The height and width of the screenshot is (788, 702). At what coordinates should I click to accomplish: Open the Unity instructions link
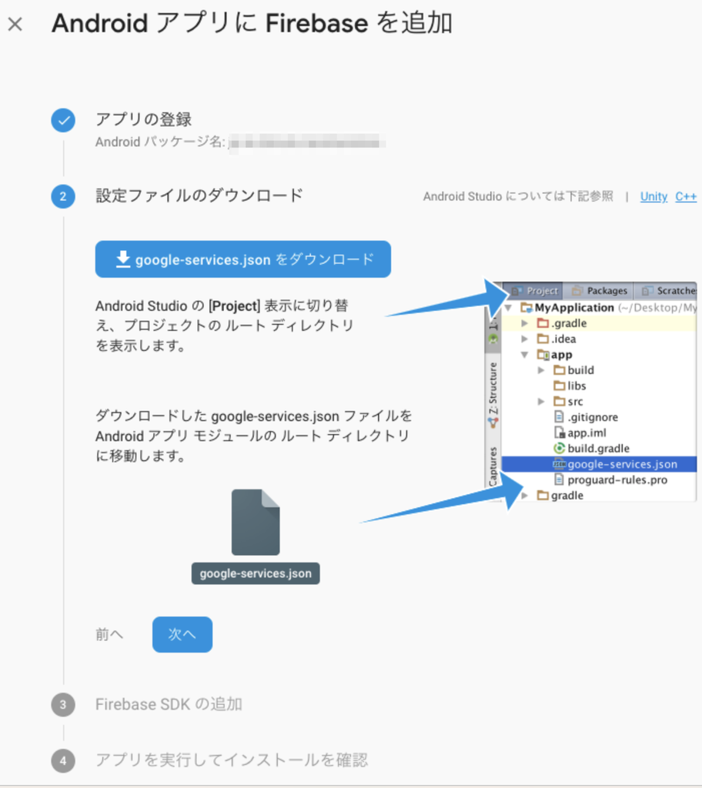[x=654, y=196]
